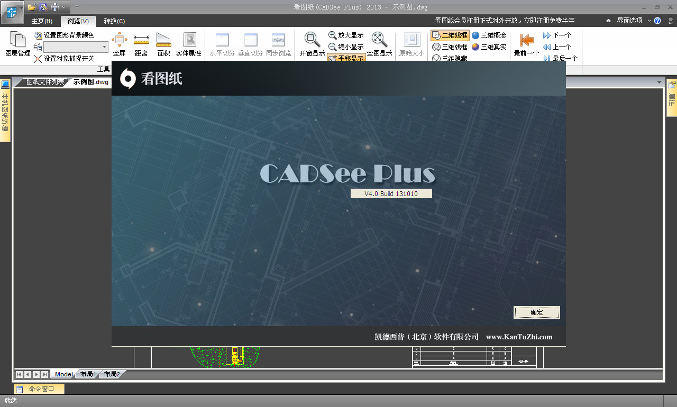Select 二维线框 2D wireframe mode
The height and width of the screenshot is (407, 677).
point(450,35)
